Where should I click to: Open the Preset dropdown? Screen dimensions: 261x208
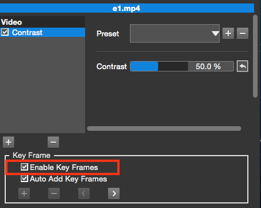coord(175,33)
